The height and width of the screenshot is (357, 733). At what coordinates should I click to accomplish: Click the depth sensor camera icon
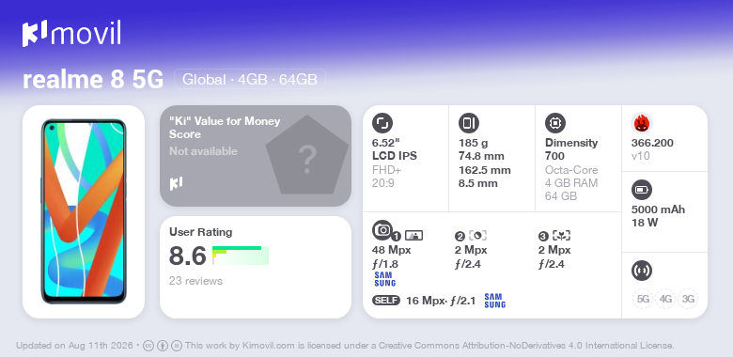point(477,236)
